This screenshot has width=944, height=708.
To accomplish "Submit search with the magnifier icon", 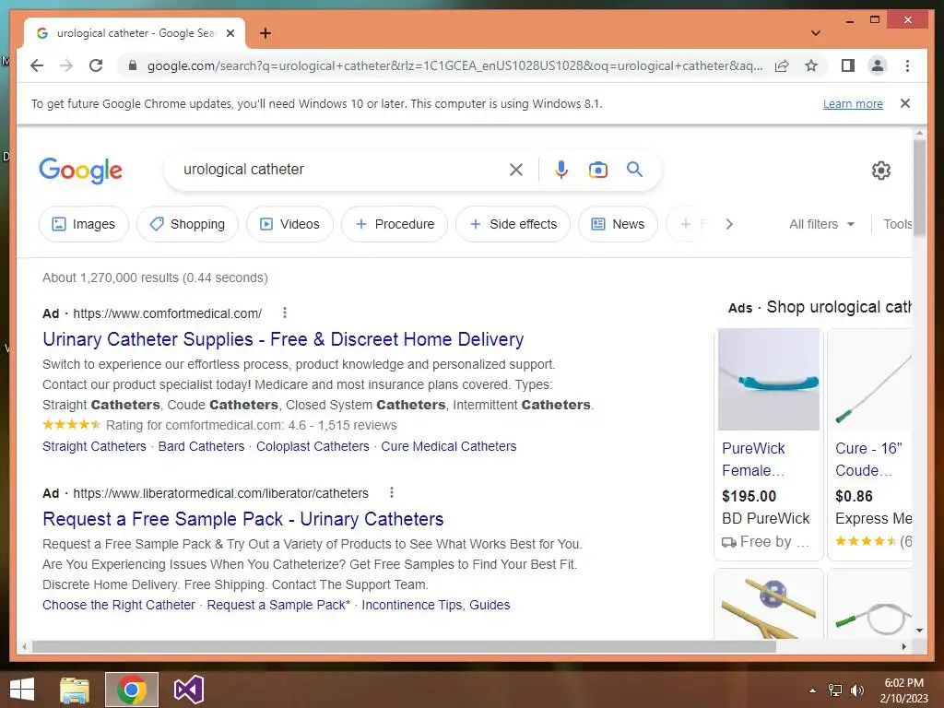I will point(634,170).
